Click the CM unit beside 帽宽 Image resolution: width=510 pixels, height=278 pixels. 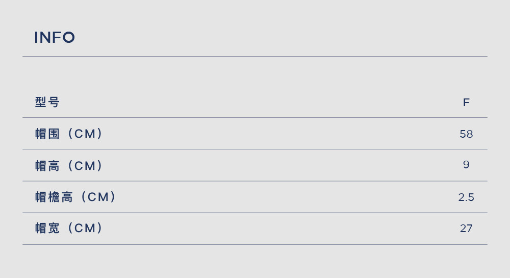point(85,228)
